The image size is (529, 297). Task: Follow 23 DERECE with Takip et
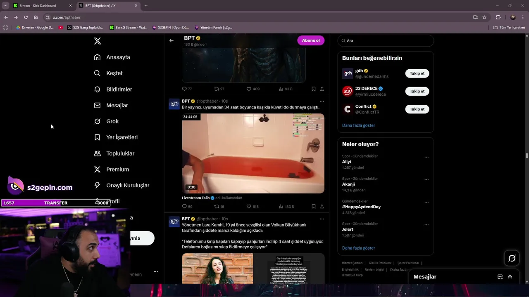(417, 91)
